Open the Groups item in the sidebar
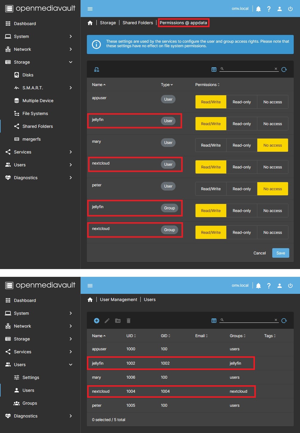300x433 pixels. pos(30,403)
